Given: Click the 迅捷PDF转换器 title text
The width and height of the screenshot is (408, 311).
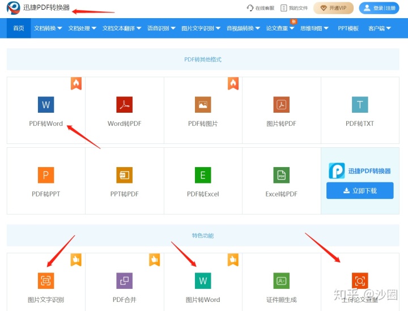Looking at the screenshot, I should (x=46, y=7).
